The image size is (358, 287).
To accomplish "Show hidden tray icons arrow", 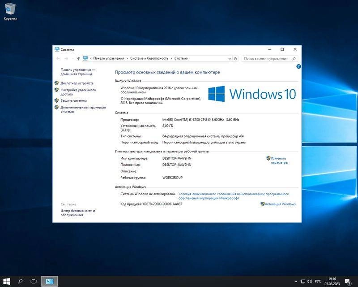I will tap(296, 282).
